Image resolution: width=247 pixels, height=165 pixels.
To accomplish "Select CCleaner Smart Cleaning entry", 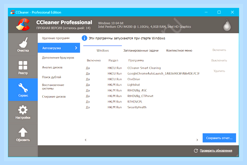I will 144,68.
